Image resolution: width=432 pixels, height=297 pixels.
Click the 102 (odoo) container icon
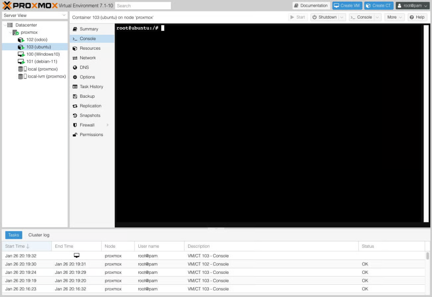21,40
